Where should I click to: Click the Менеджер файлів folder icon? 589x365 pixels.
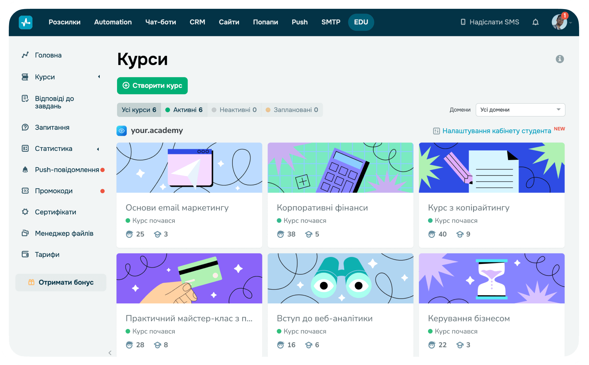click(25, 233)
